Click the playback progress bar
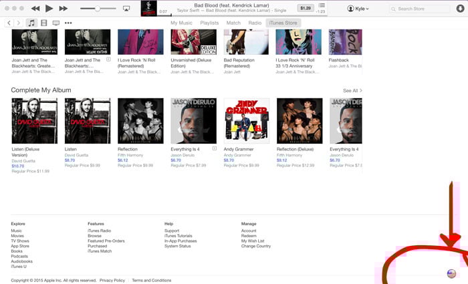 242,15
